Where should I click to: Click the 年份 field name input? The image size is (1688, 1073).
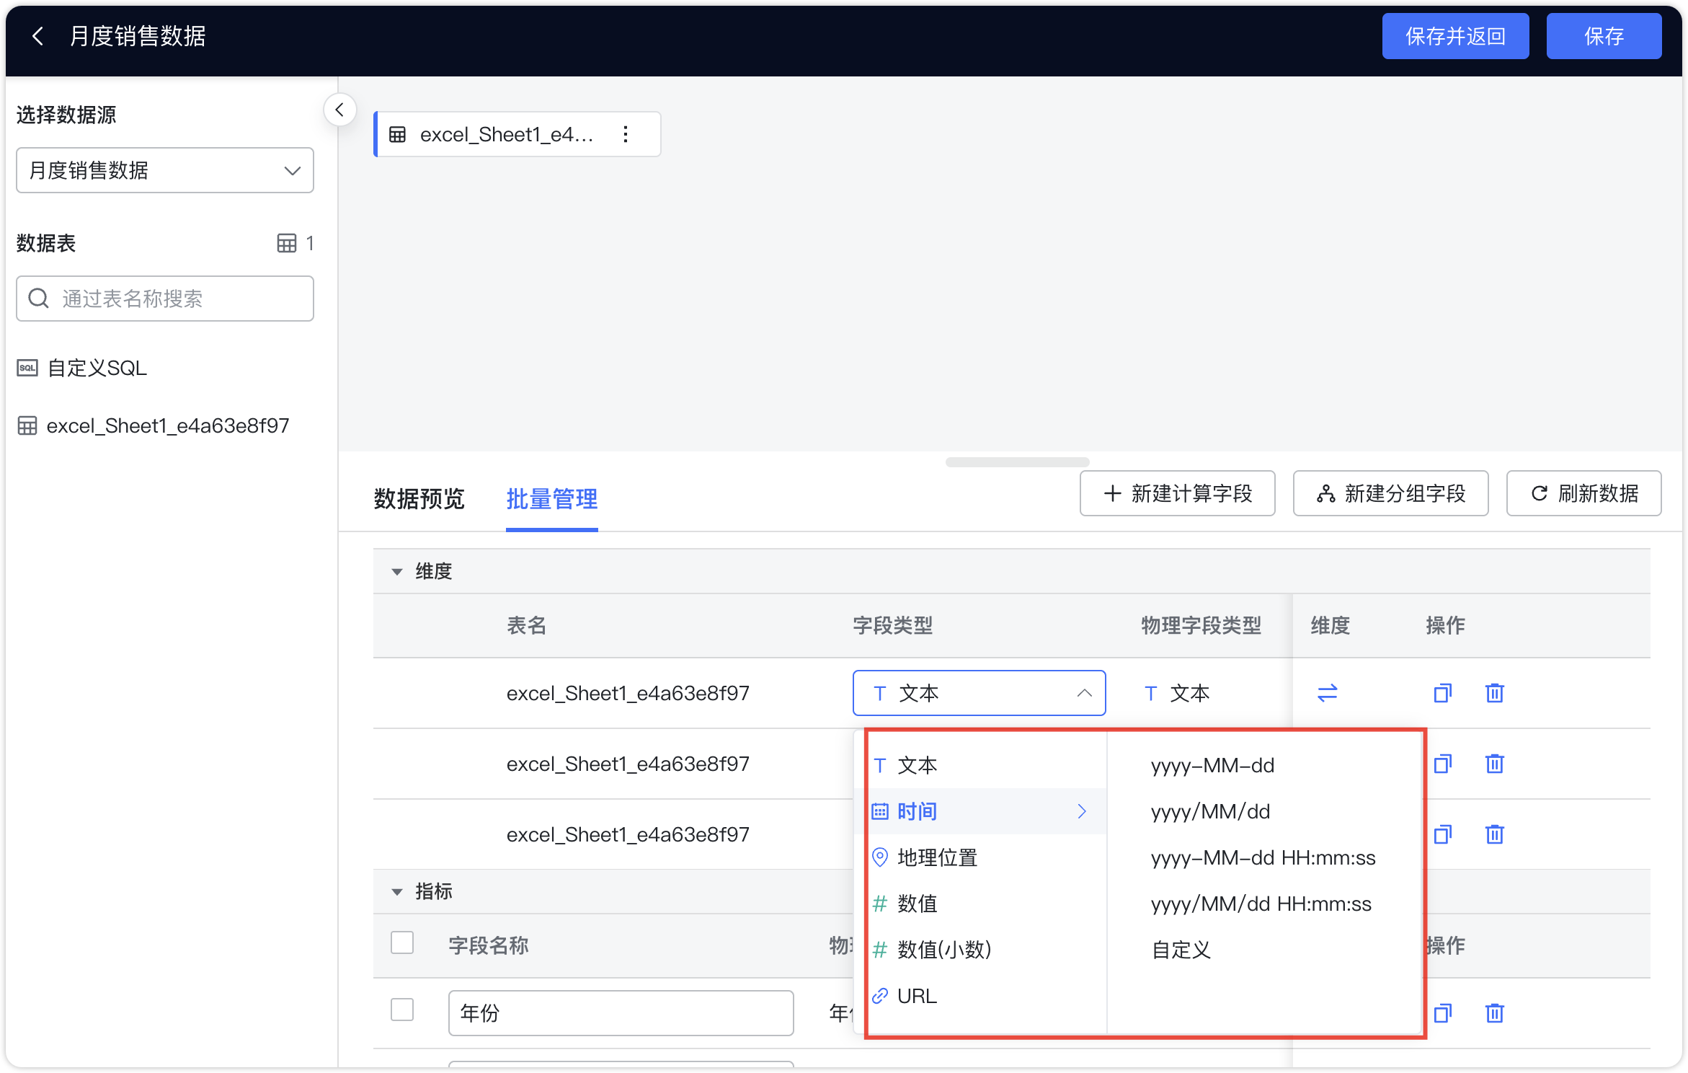pyautogui.click(x=621, y=1013)
